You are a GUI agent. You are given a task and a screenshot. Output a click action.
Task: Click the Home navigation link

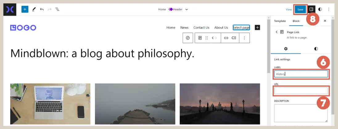tap(171, 28)
